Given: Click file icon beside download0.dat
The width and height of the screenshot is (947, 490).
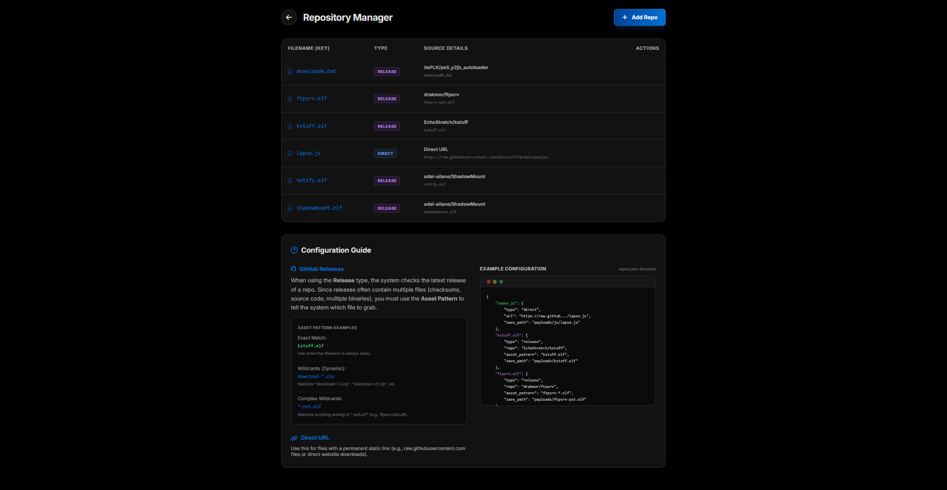Looking at the screenshot, I should pyautogui.click(x=290, y=72).
